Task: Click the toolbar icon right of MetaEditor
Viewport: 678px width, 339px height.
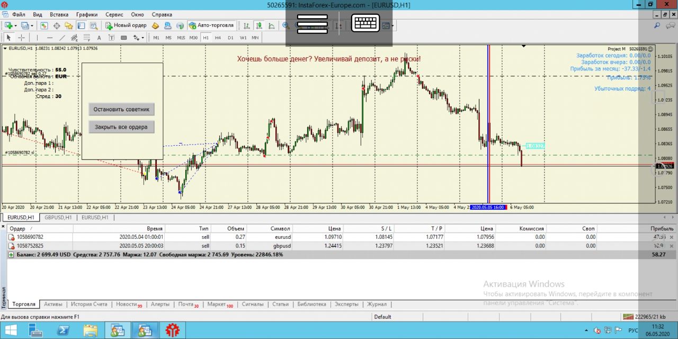Action: click(167, 25)
